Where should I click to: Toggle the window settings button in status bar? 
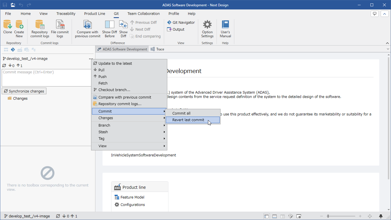click(x=298, y=216)
